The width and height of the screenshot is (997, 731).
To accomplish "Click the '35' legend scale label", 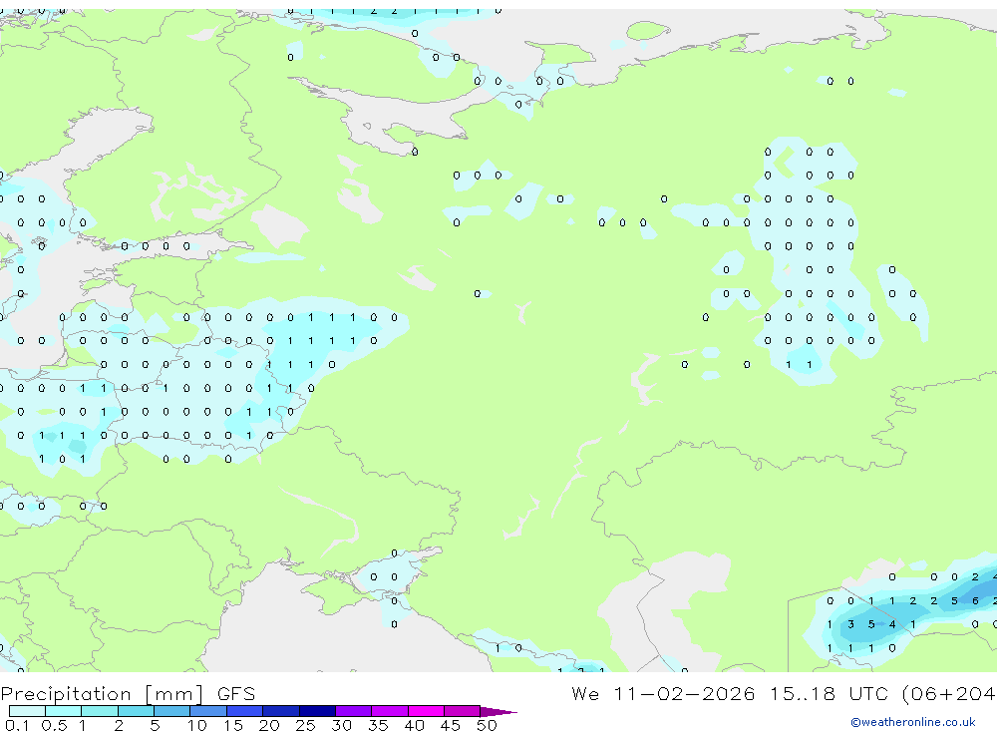I will [x=378, y=725].
